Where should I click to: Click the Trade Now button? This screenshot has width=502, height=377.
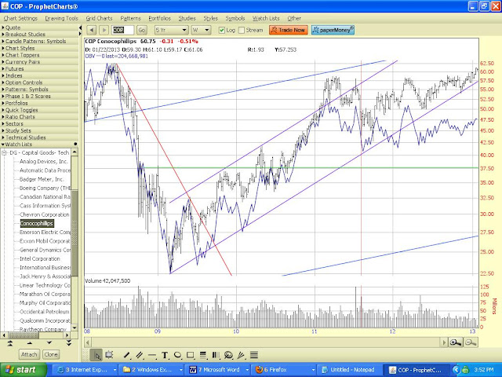coord(289,30)
